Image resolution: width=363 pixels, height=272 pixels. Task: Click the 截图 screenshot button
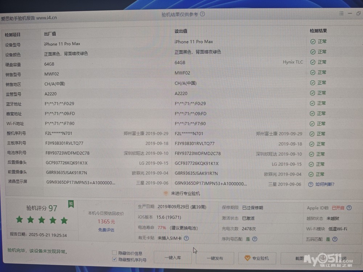point(299,258)
